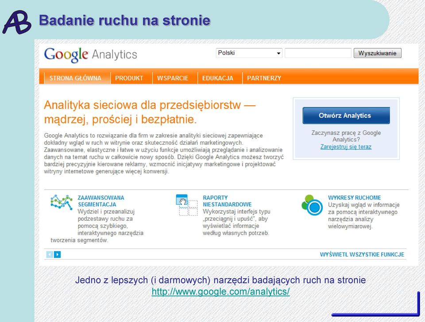Screen dimensions: 425x322
Task: Click the custom reports drag-and-drop icon
Action: click(187, 205)
